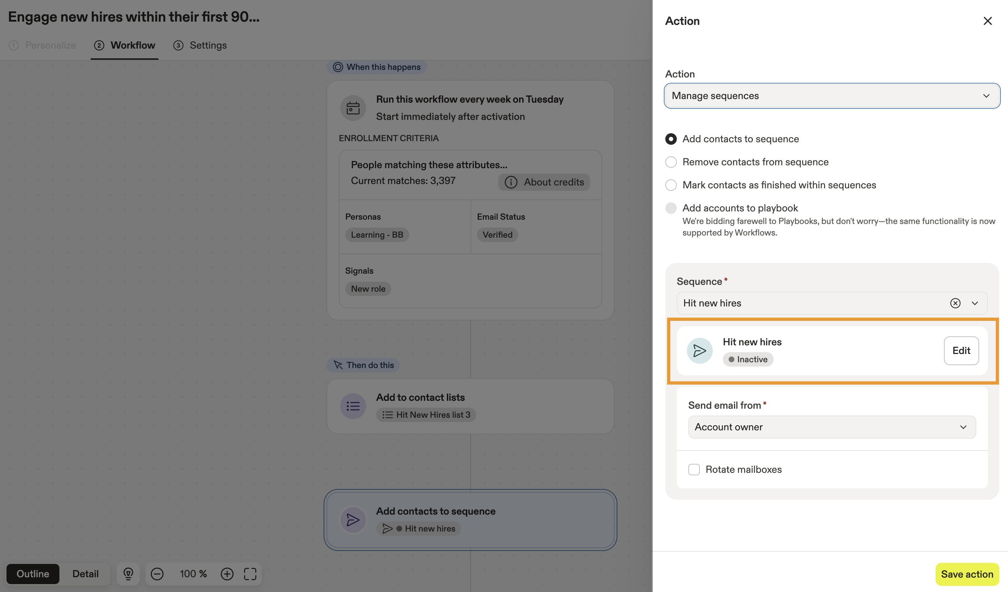The width and height of the screenshot is (1008, 592).
Task: Zoom out using the minus icon
Action: click(x=158, y=574)
